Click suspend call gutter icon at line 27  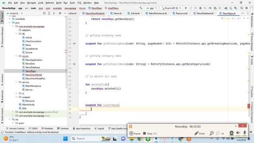pos(74,64)
